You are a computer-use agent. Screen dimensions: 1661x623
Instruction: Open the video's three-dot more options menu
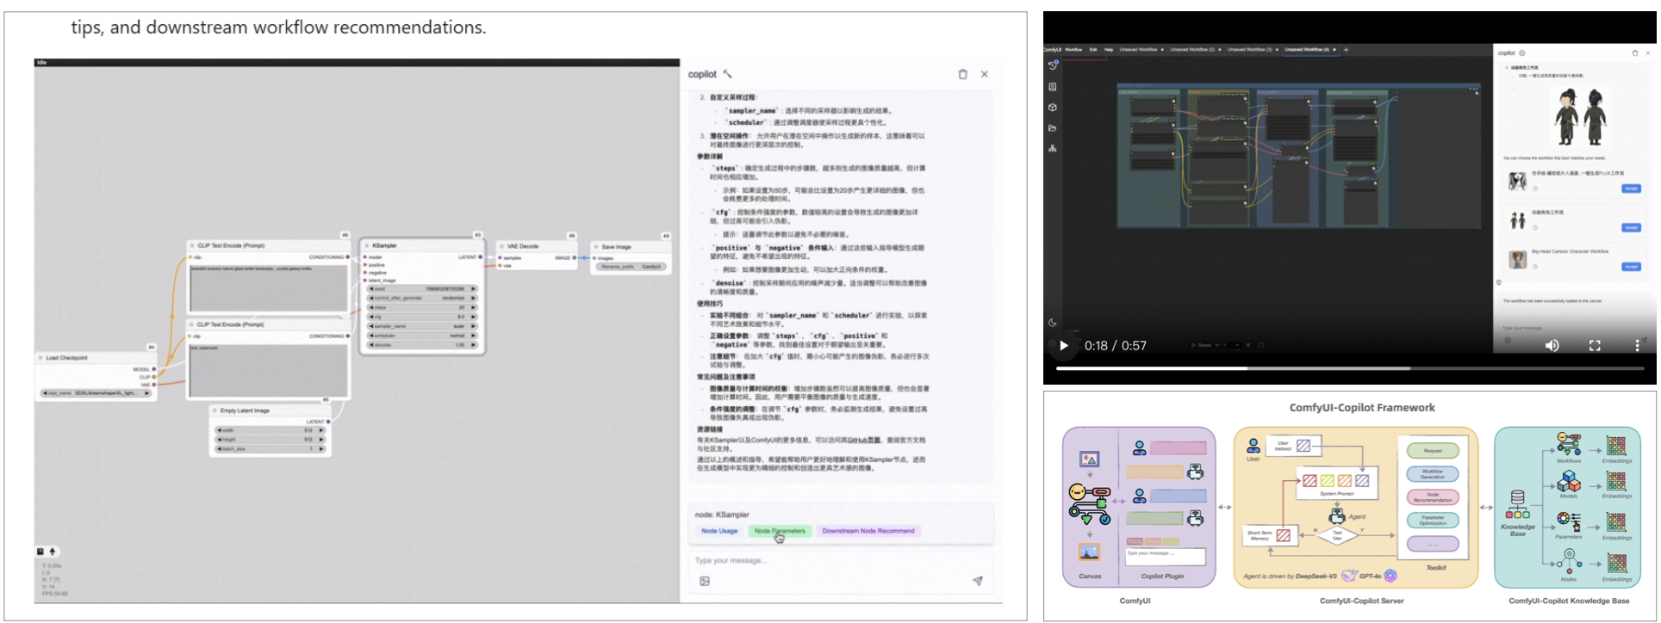coord(1637,346)
